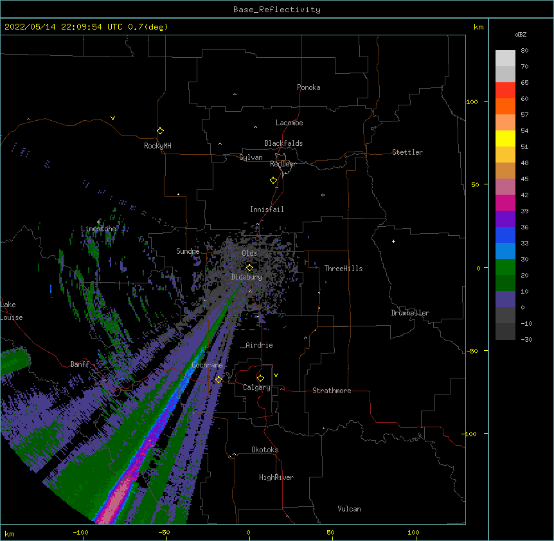The width and height of the screenshot is (554, 541).
Task: Click the light blue 33 dBZ legend swatch
Action: tap(505, 251)
